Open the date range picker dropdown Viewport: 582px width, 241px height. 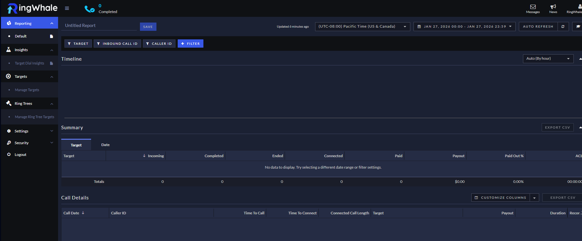tap(464, 27)
